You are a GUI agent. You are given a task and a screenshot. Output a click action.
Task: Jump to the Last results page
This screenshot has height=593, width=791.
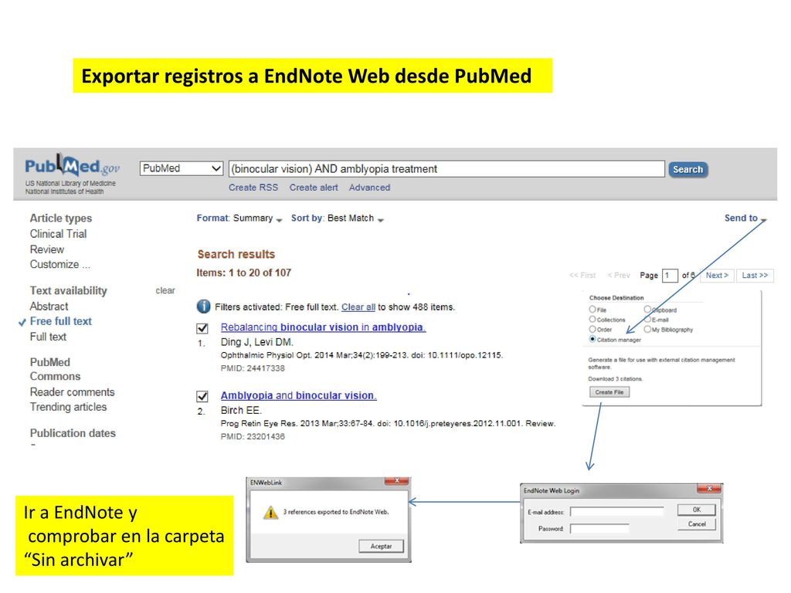click(755, 276)
